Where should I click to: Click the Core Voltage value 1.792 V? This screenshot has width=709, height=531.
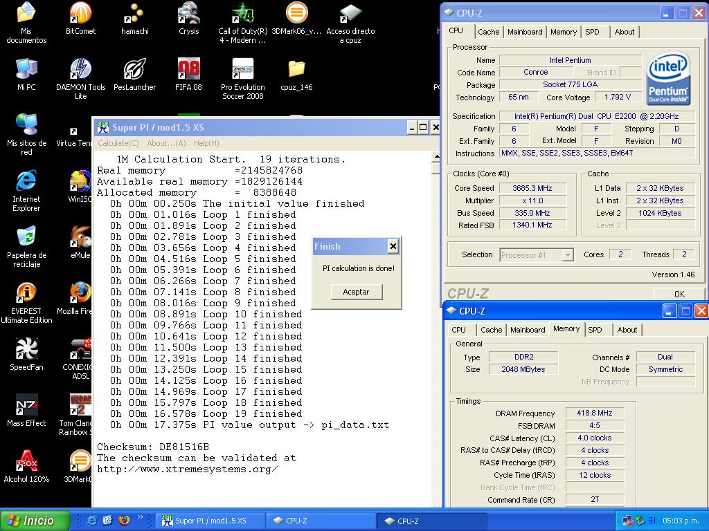617,97
